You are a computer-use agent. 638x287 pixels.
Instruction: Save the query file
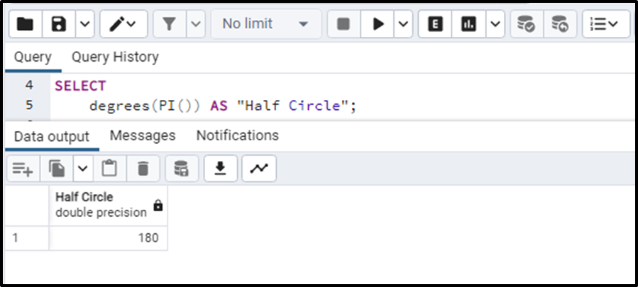pos(59,24)
